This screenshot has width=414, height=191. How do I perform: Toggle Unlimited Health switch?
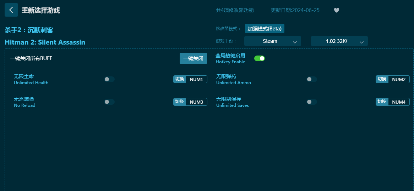(x=109, y=79)
